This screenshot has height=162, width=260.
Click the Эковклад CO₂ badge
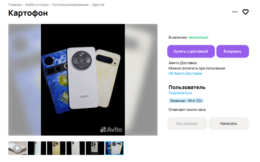186,101
